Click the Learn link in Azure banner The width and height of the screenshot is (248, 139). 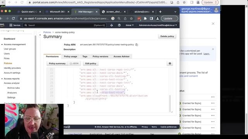(x=207, y=54)
